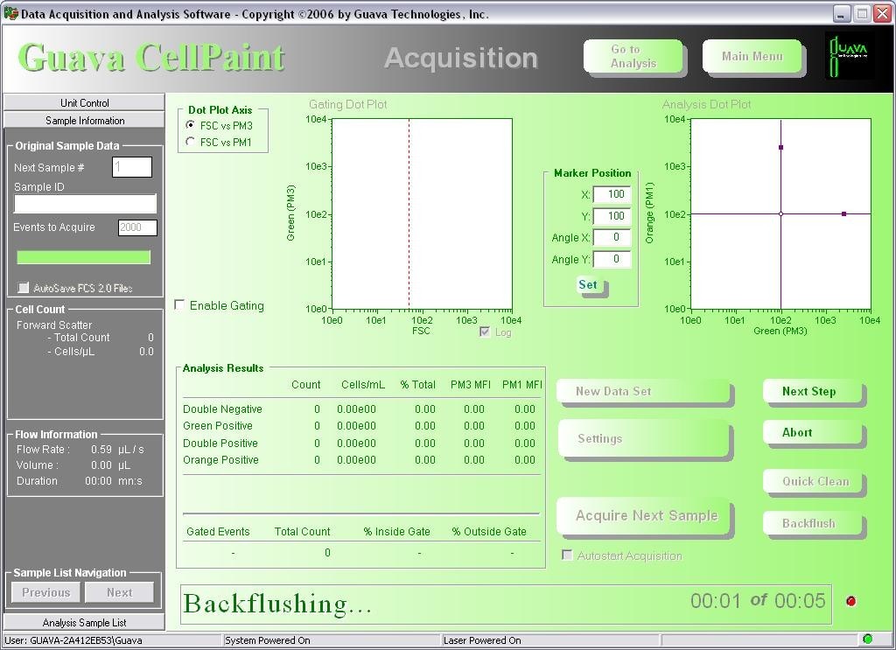Click the % Outside Gate header

489,531
